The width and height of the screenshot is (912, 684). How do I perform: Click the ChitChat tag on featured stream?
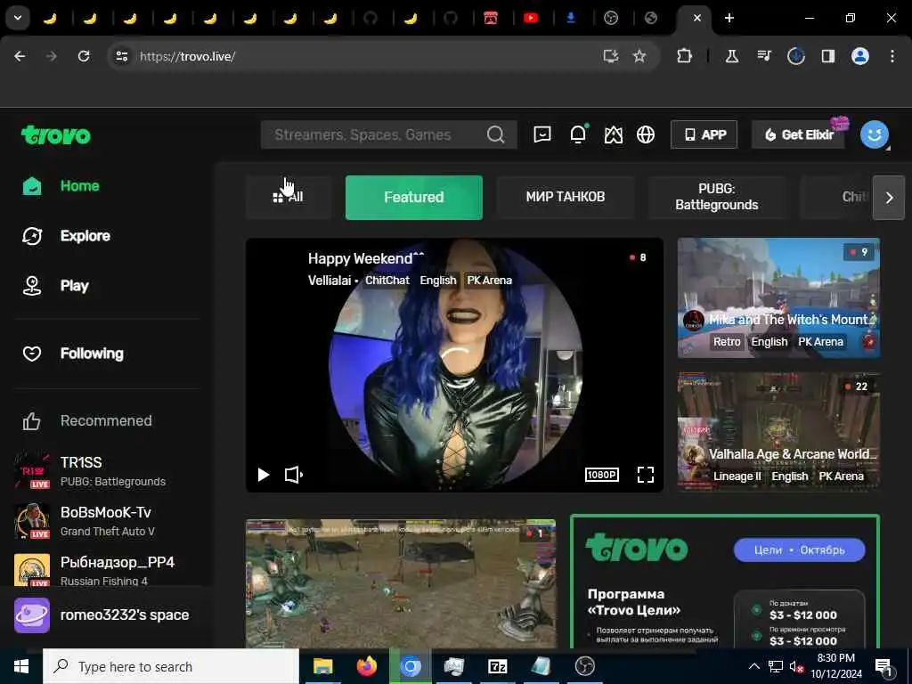tap(387, 281)
